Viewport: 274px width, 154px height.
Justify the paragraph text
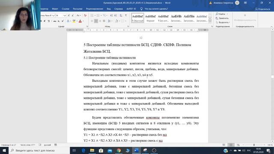point(104,21)
